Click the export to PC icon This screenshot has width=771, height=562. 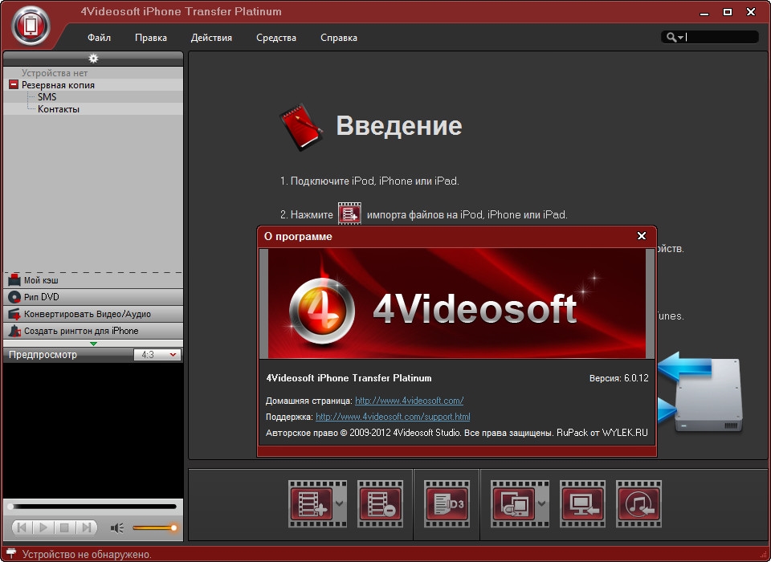[583, 504]
